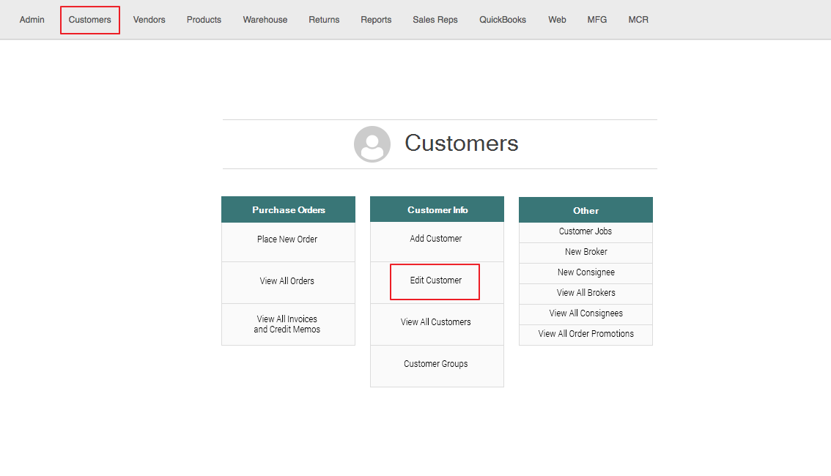
Task: Click New Broker link
Action: coord(586,252)
